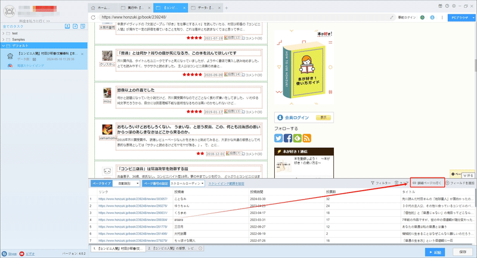Click the review title 想像以上の作品でした
This screenshot has height=258, width=477.
pyautogui.click(x=136, y=90)
